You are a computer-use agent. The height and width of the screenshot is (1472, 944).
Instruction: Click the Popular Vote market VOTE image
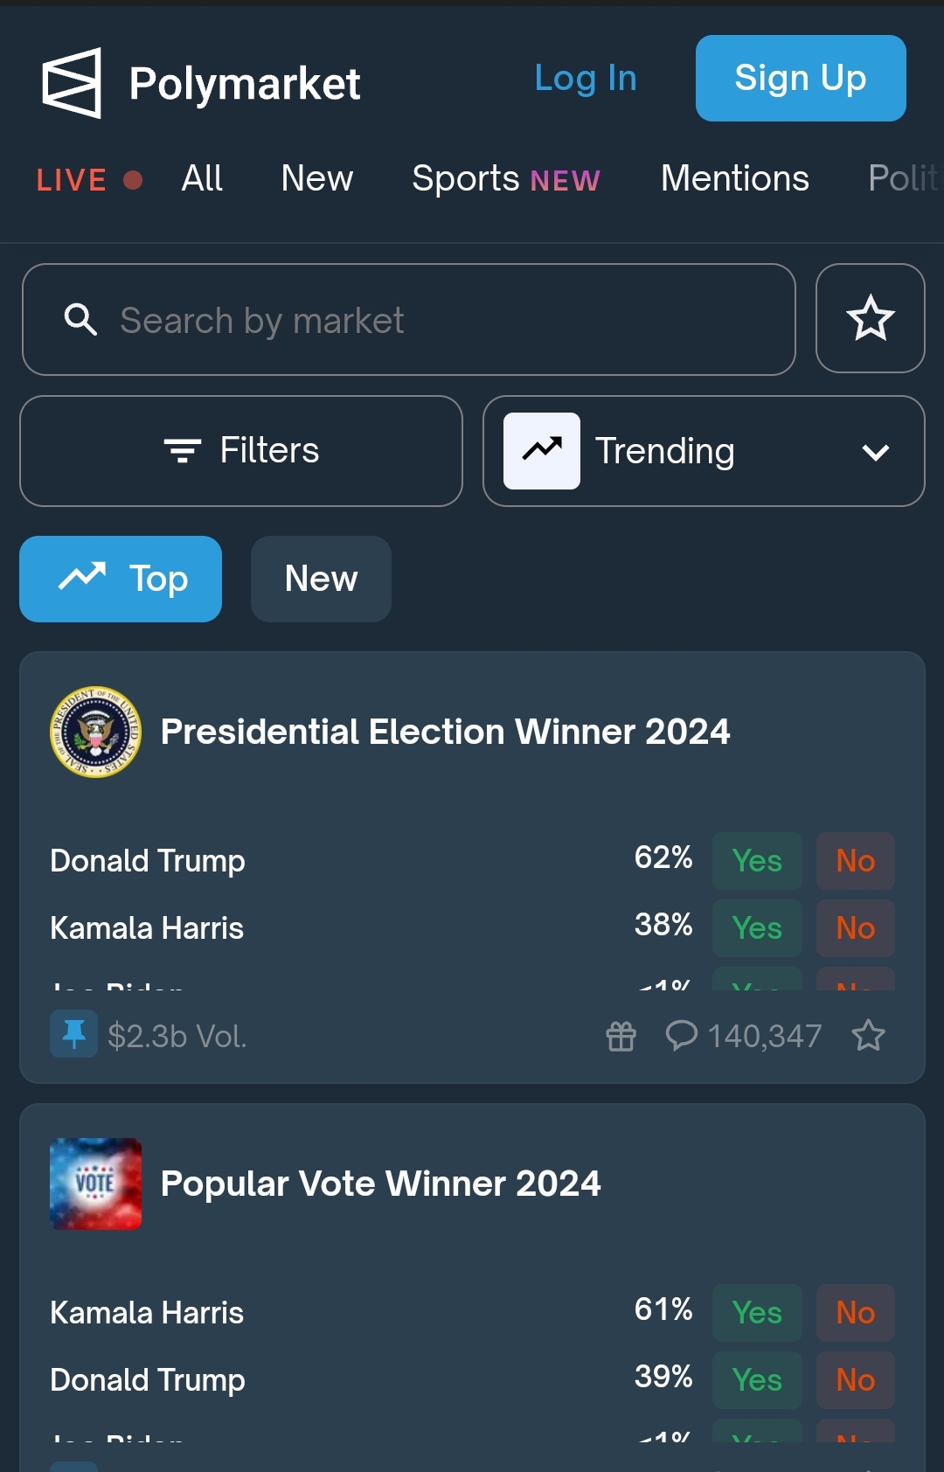(x=95, y=1184)
